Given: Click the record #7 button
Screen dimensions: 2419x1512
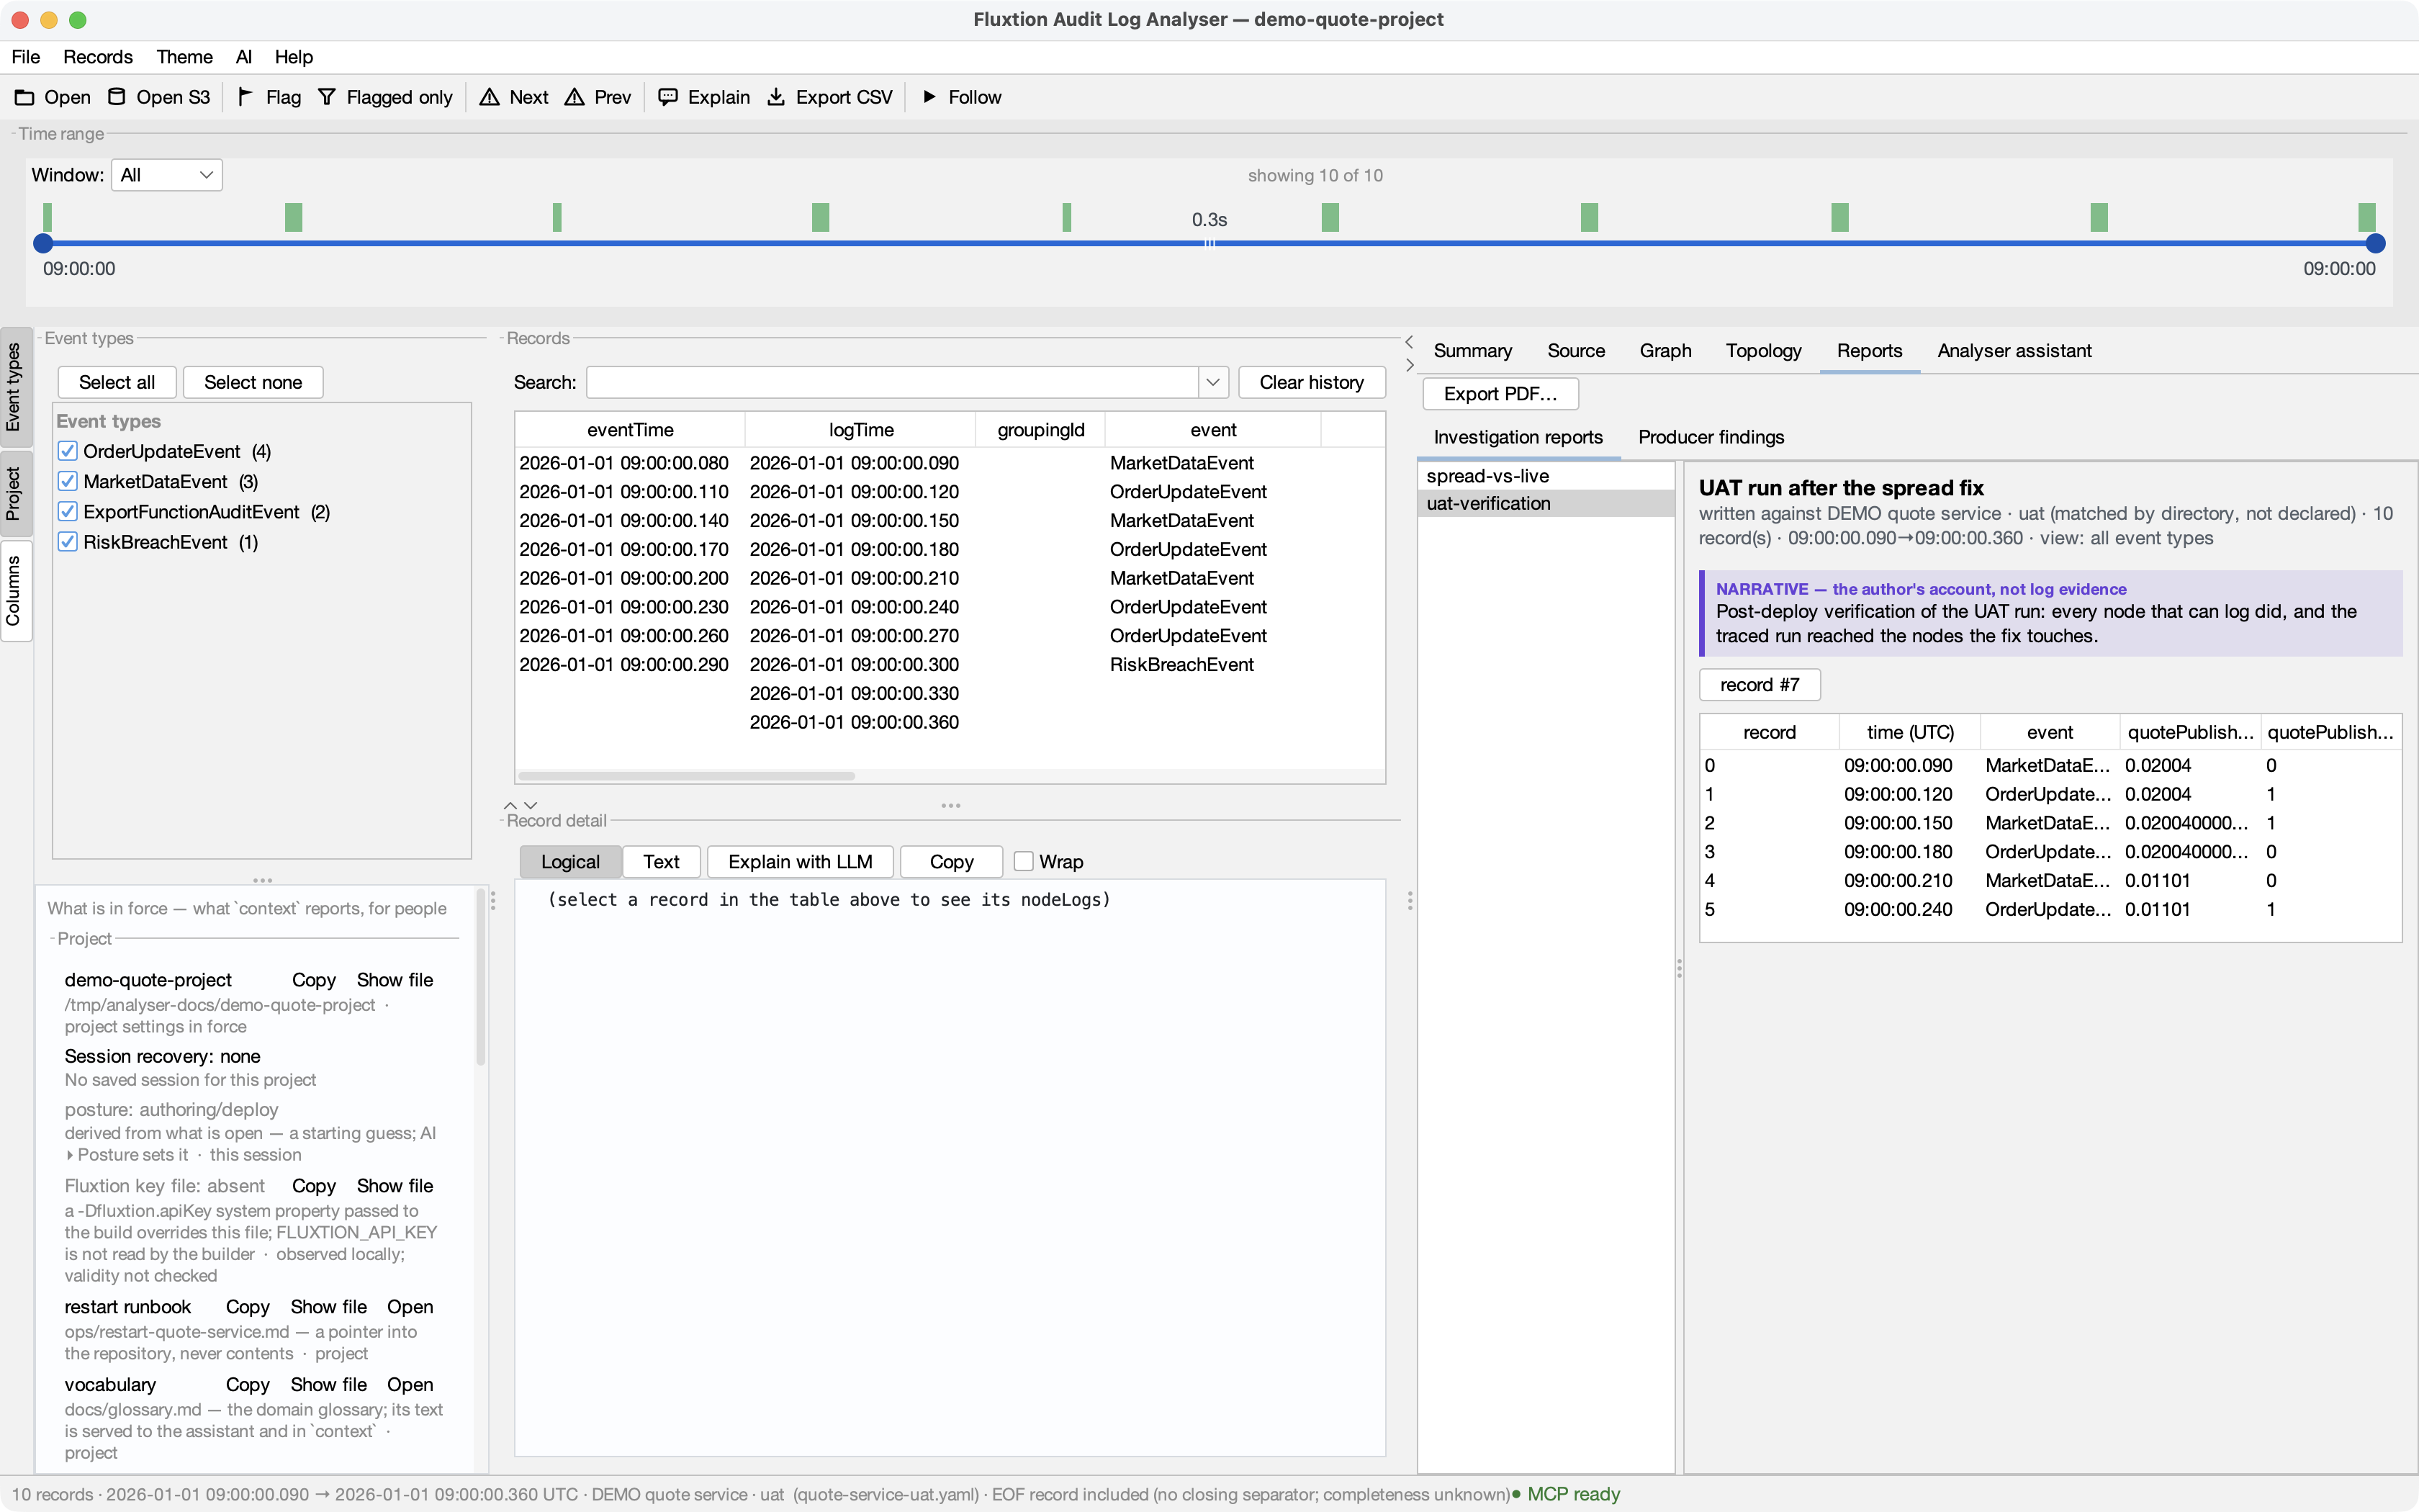Looking at the screenshot, I should (1760, 685).
